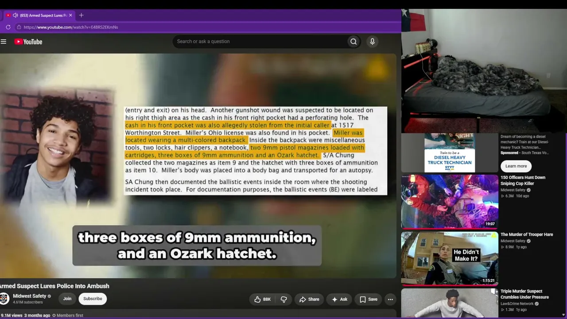
Task: Open the Diesel Heavy Truck Technician ad thumbnail
Action: point(450,153)
